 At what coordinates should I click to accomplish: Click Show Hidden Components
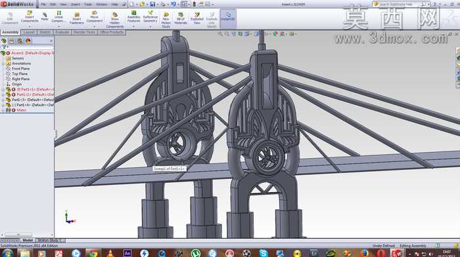(115, 20)
